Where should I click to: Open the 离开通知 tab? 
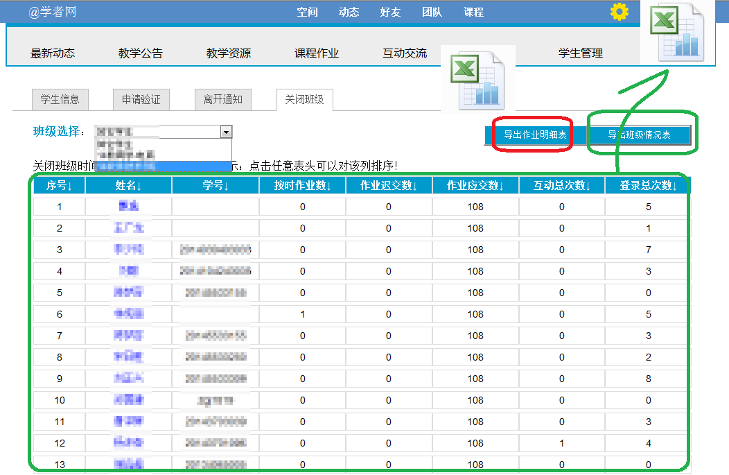pyautogui.click(x=222, y=100)
